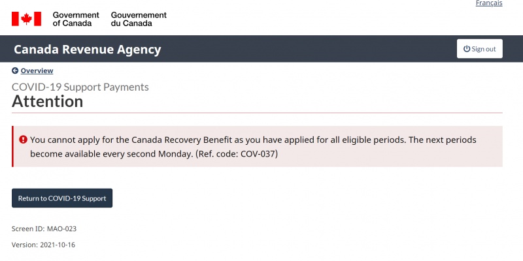This screenshot has width=523, height=261.
Task: Click the circled back arrow beside Overview
Action: click(x=15, y=70)
